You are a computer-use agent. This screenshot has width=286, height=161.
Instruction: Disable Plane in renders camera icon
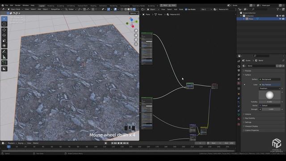[x=283, y=19]
